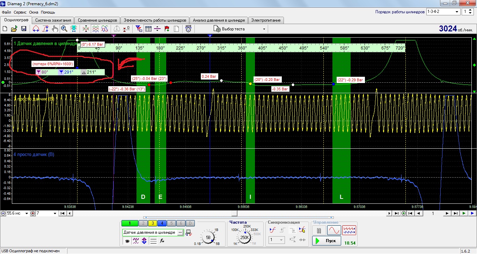The height and width of the screenshot is (254, 477).
Task: Click the table grid toolbar icon
Action: (x=148, y=29)
